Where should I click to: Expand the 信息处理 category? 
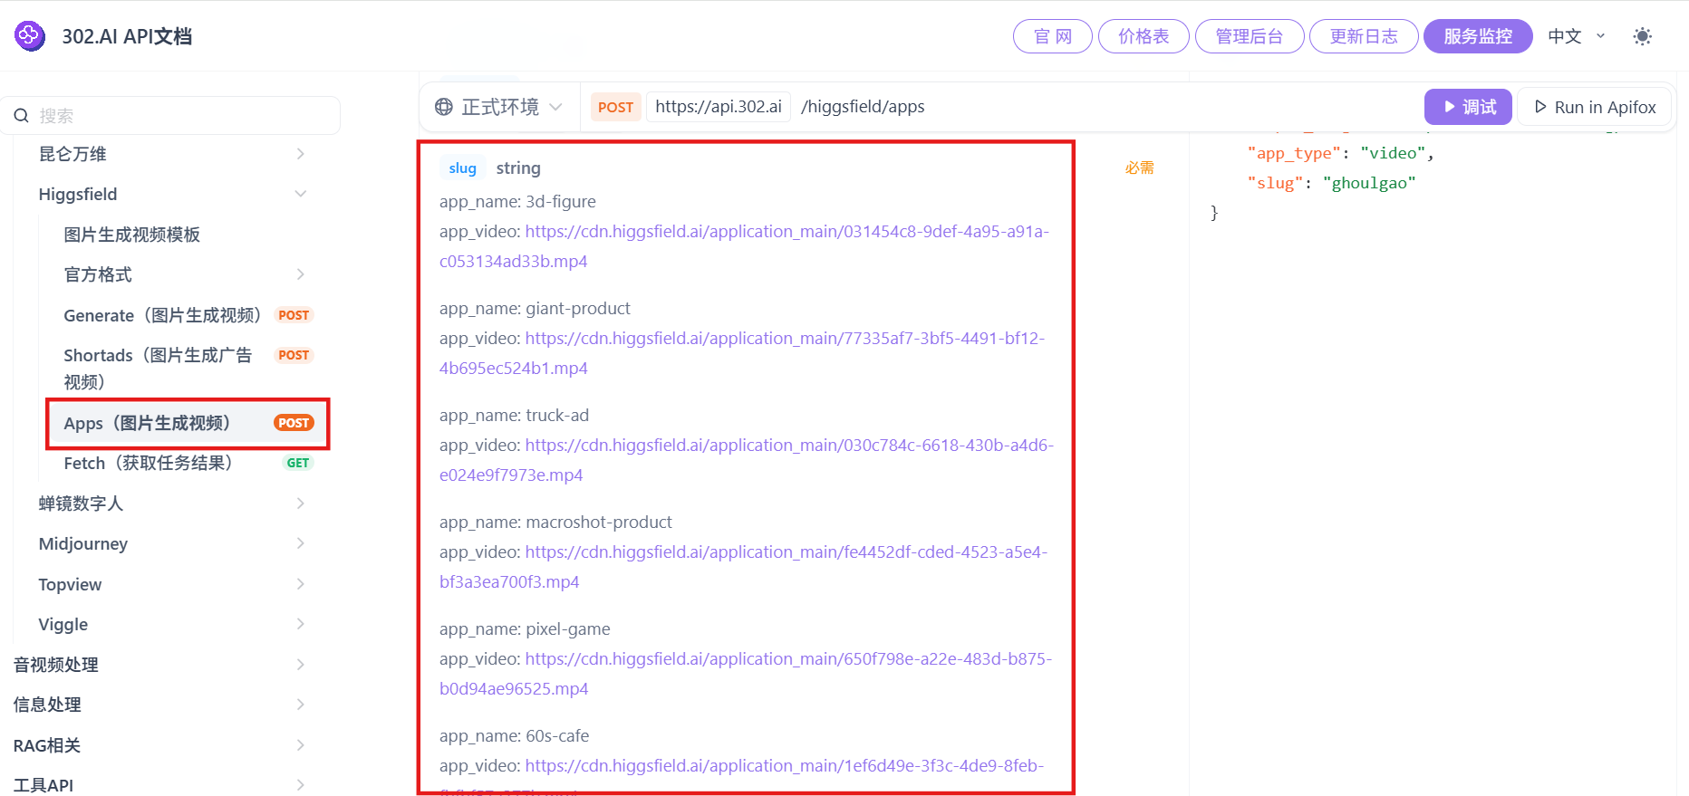pos(301,705)
